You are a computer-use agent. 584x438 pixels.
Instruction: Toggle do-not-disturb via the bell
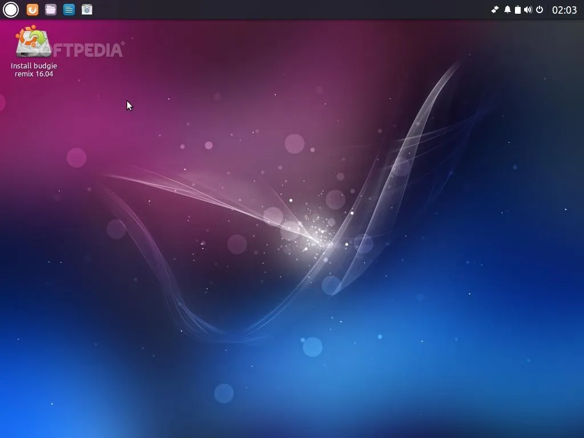click(507, 10)
